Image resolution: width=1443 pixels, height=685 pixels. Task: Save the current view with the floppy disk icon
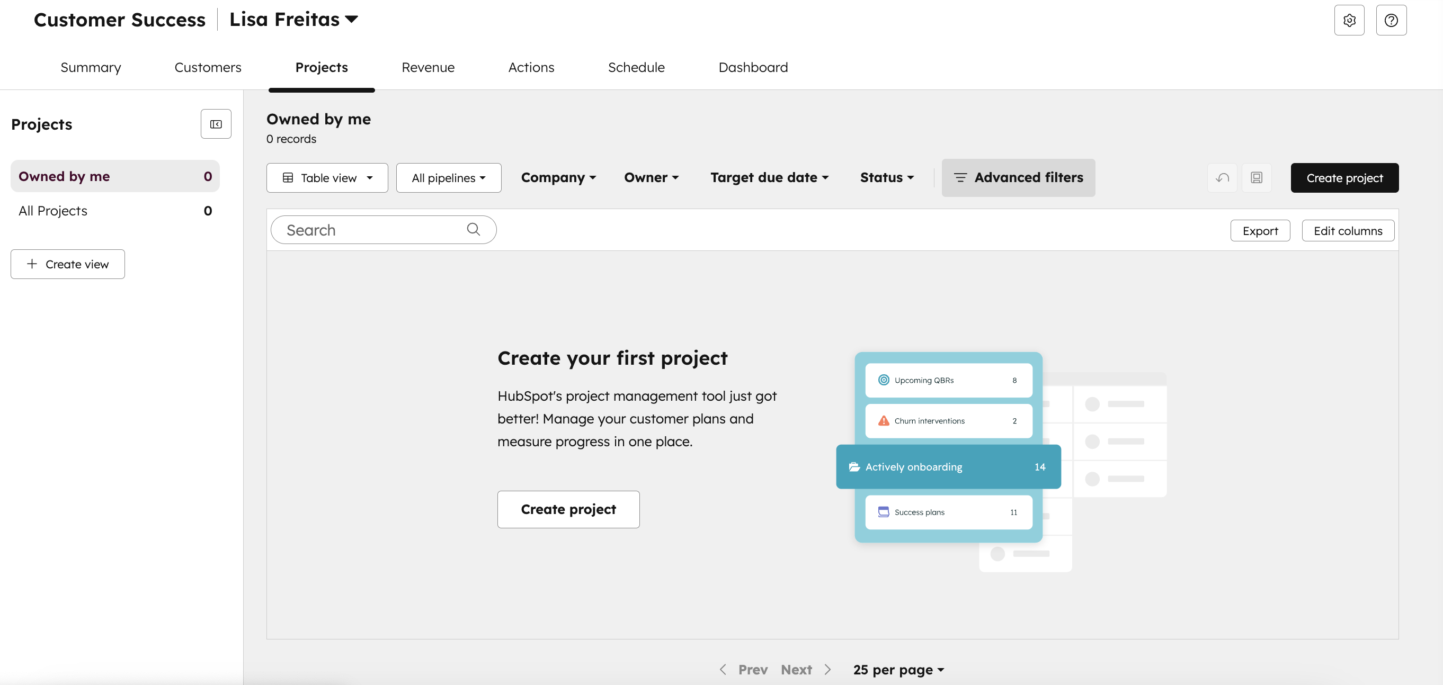coord(1257,177)
